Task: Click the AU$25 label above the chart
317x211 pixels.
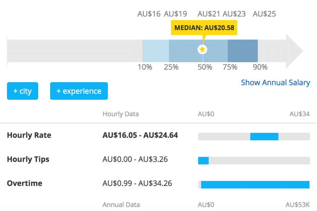Action: click(x=264, y=14)
